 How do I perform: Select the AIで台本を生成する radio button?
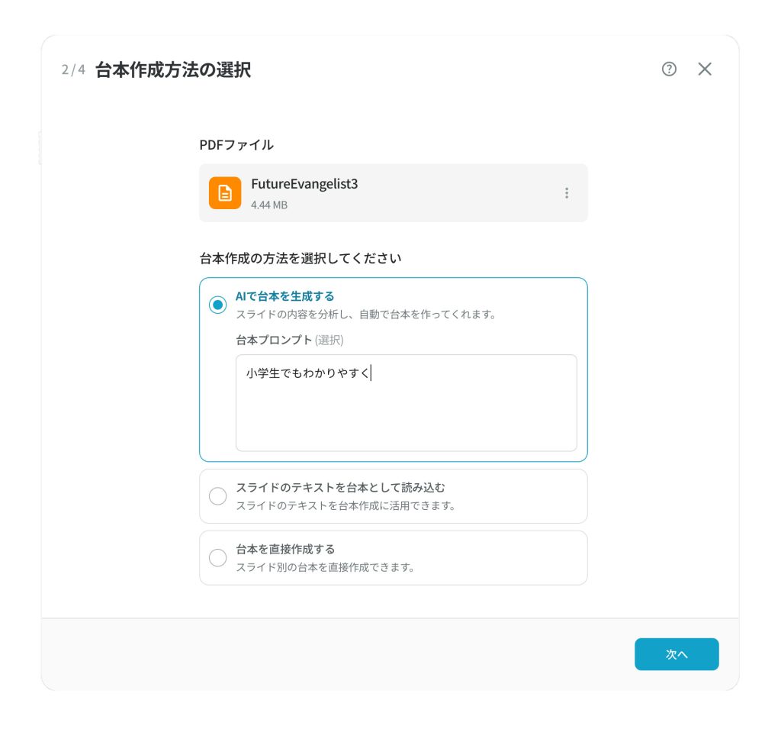point(218,305)
